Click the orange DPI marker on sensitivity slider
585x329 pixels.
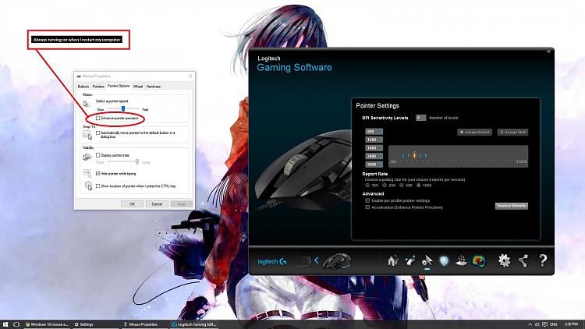(414, 155)
